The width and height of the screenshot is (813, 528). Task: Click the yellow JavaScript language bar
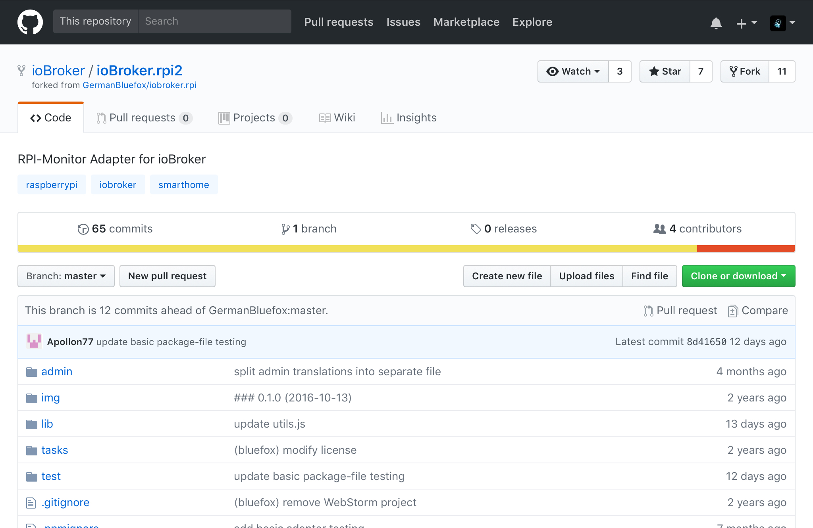(x=357, y=249)
